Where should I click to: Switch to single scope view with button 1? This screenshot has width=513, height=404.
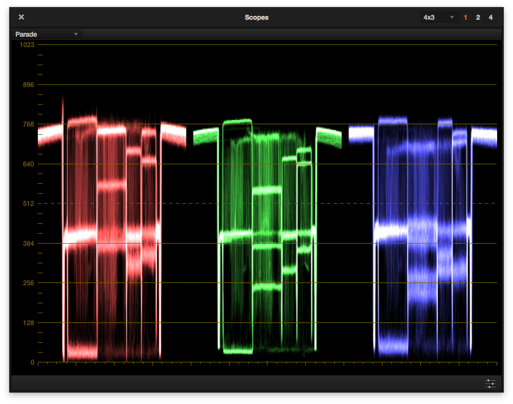click(466, 18)
